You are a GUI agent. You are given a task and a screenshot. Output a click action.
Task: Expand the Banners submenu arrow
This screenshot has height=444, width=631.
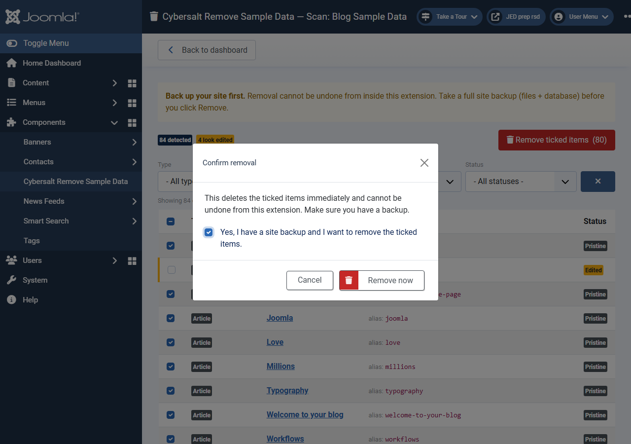click(134, 142)
